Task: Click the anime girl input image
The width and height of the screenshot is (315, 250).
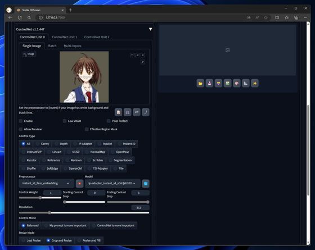Action: coord(84,77)
